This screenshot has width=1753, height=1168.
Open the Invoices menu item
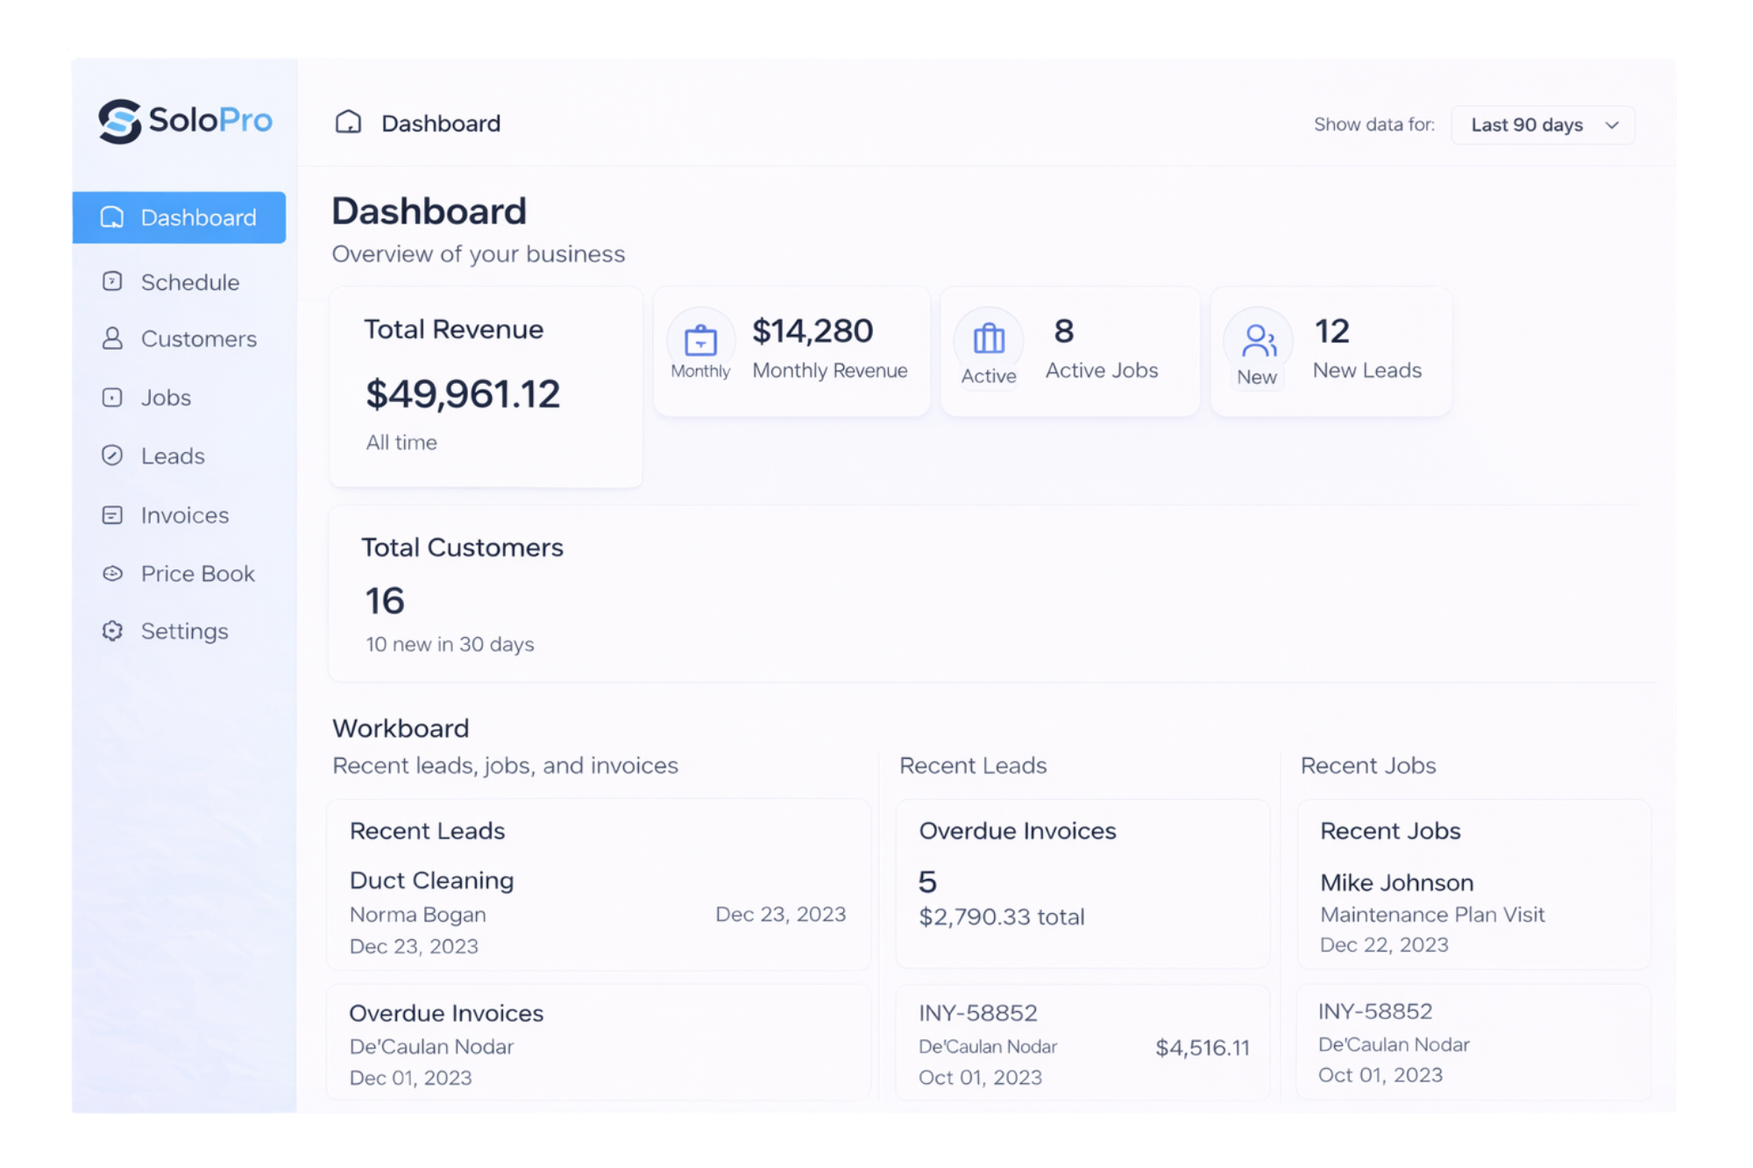(179, 514)
